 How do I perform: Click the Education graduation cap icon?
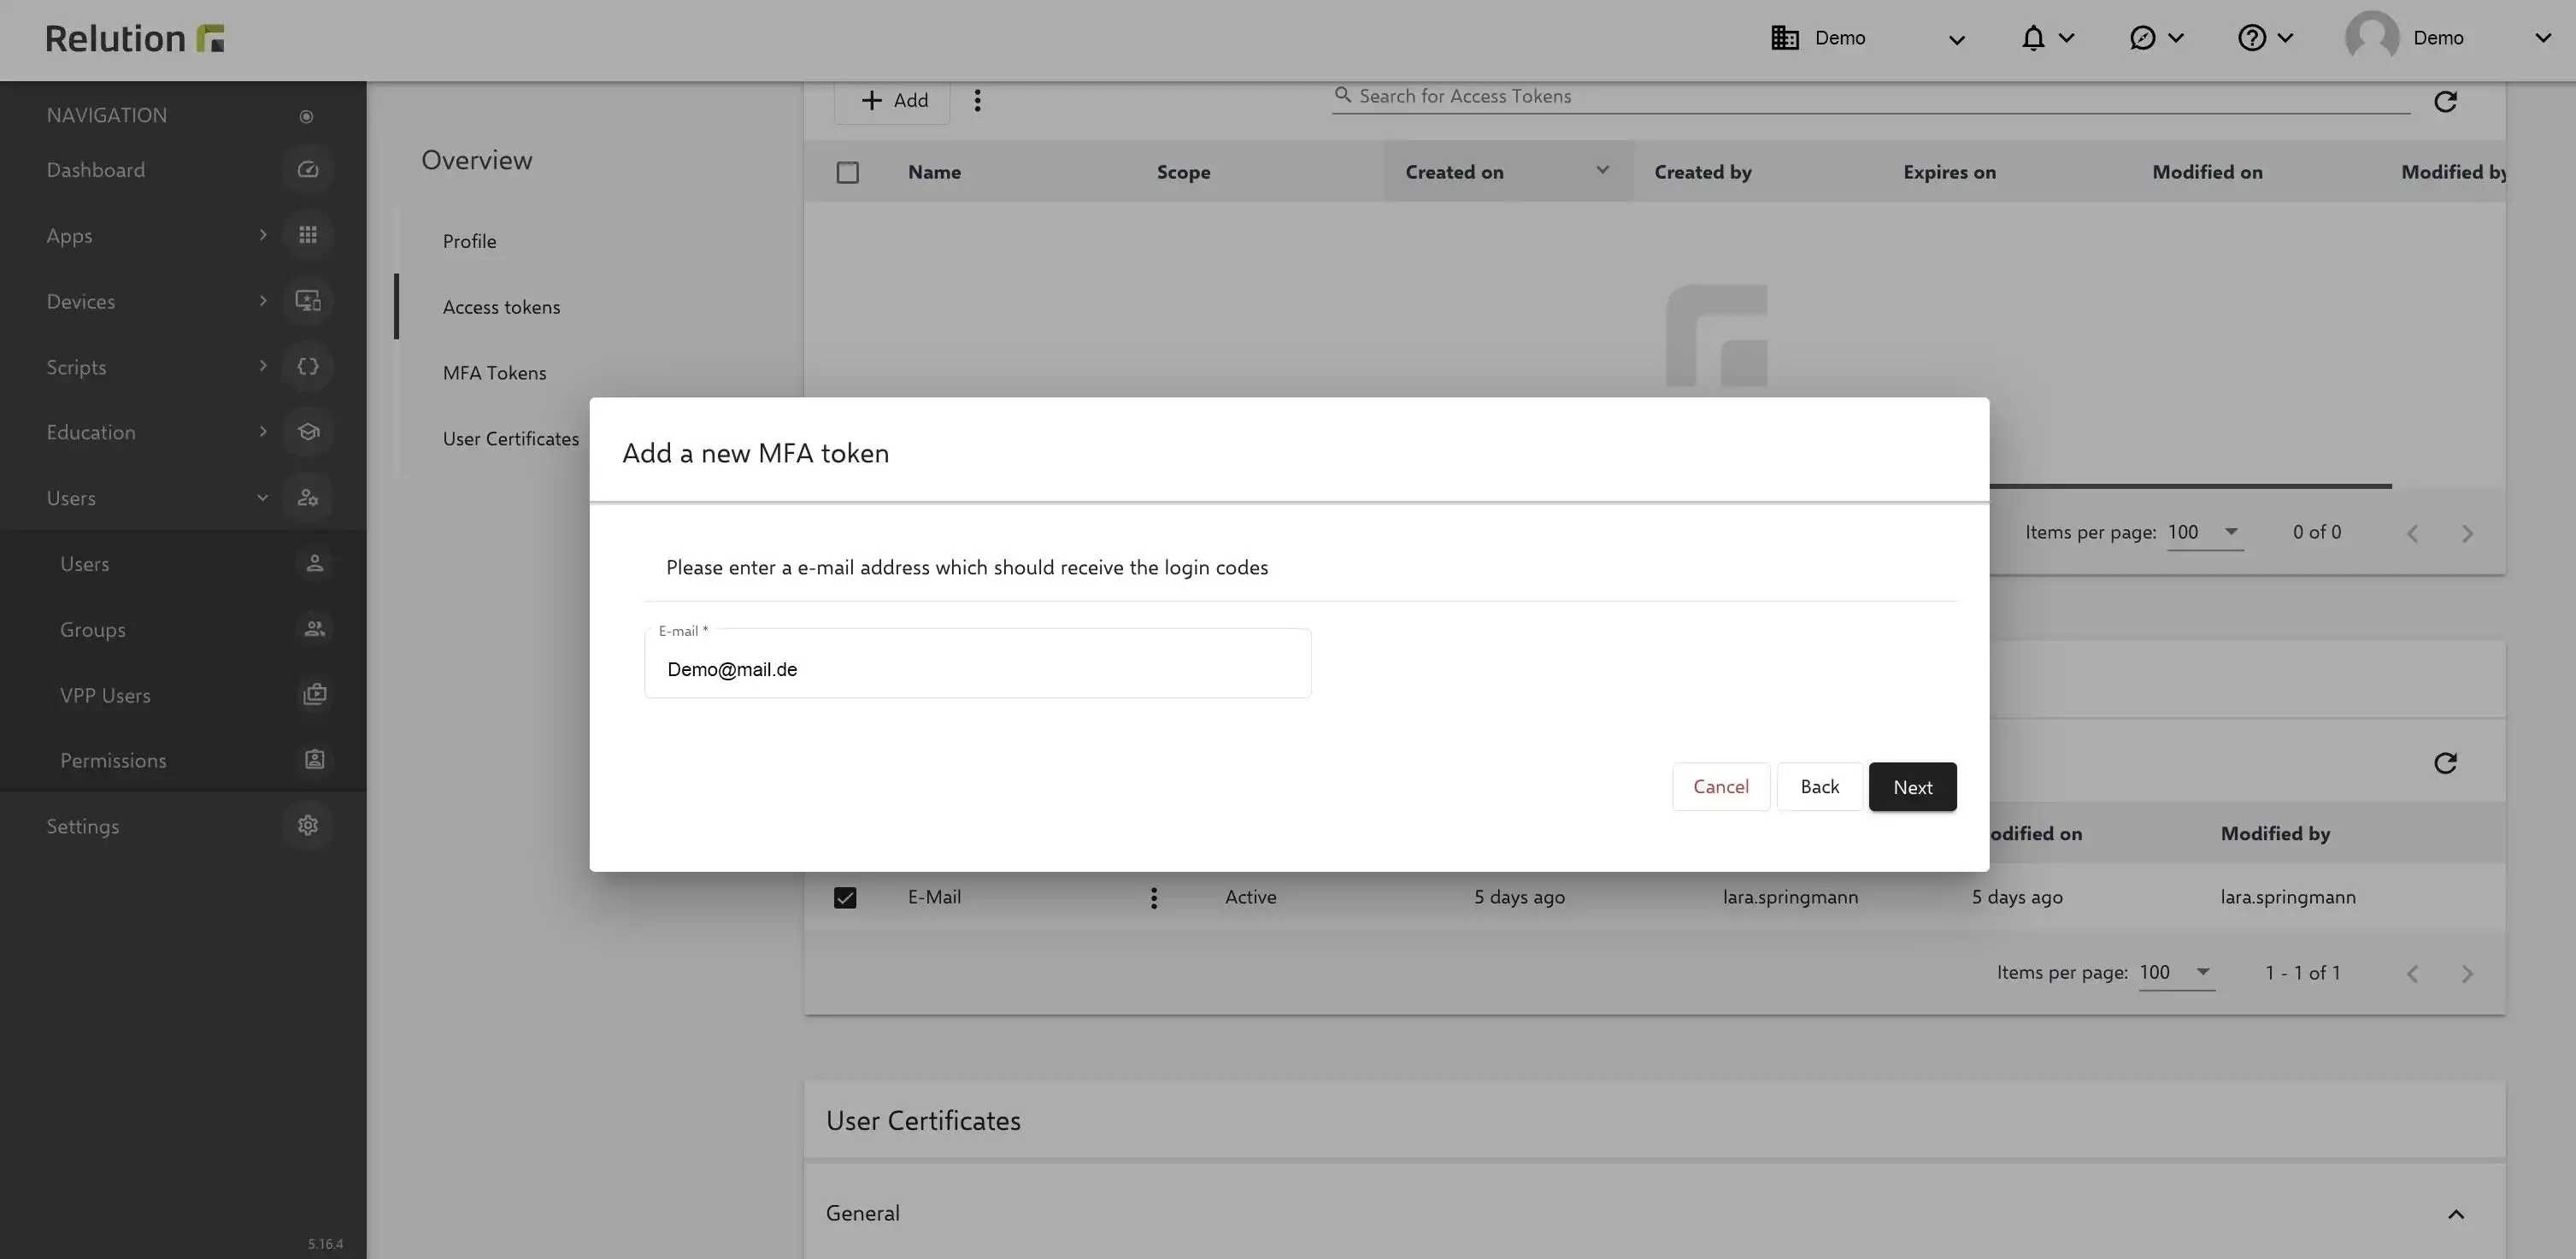coord(308,432)
